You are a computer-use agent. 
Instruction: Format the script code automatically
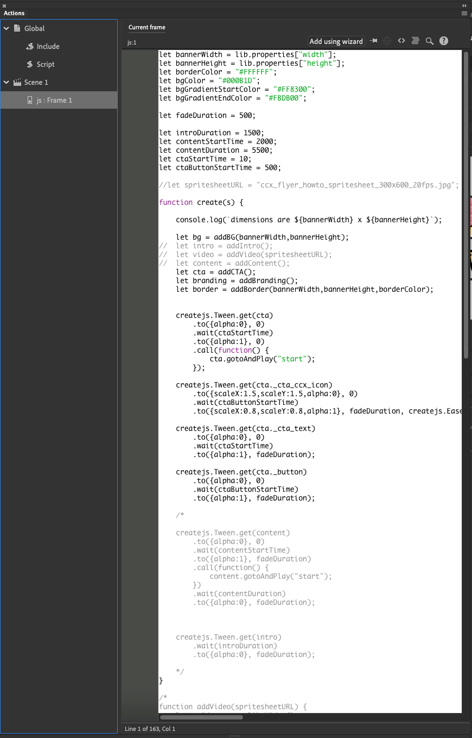tap(415, 40)
